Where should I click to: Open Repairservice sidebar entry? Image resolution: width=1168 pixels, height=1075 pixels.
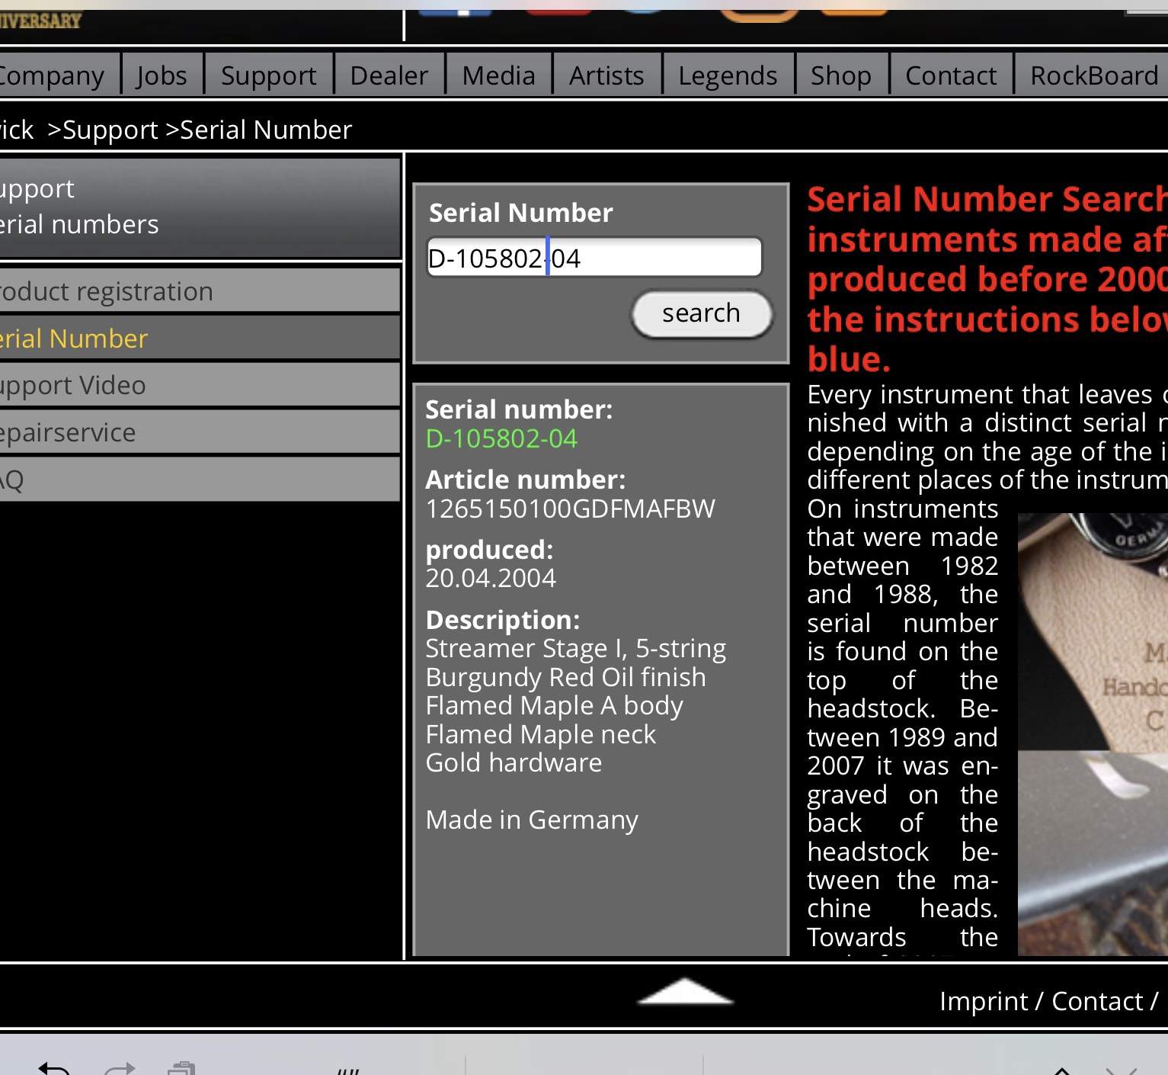coord(200,432)
